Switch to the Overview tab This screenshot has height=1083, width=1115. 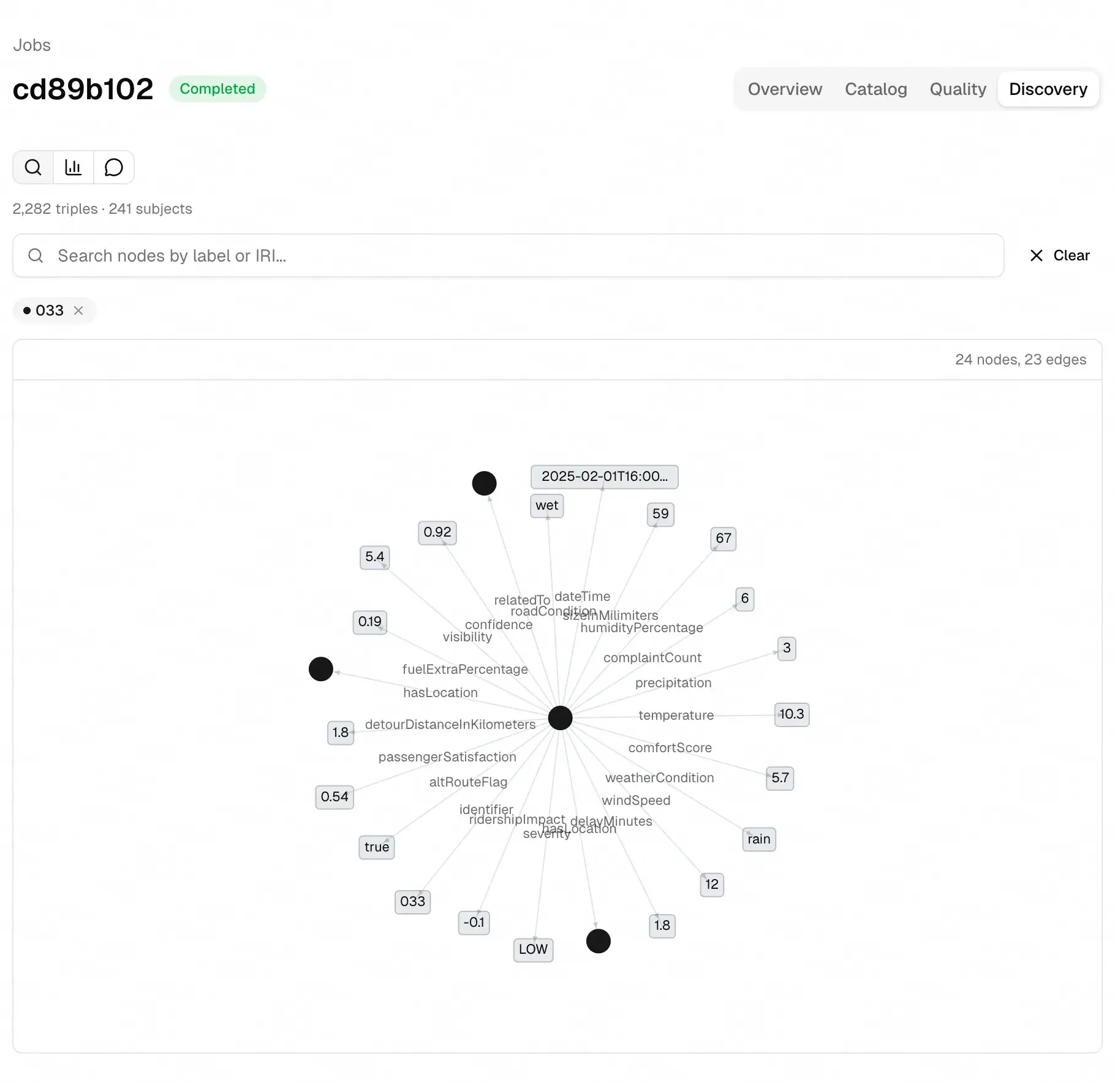785,89
